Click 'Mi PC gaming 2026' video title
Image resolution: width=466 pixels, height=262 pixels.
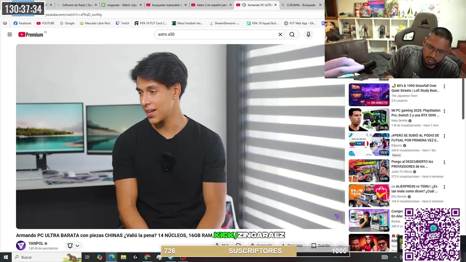pos(416,113)
